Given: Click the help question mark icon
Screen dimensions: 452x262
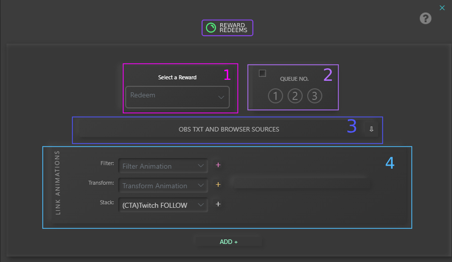Looking at the screenshot, I should pyautogui.click(x=425, y=19).
